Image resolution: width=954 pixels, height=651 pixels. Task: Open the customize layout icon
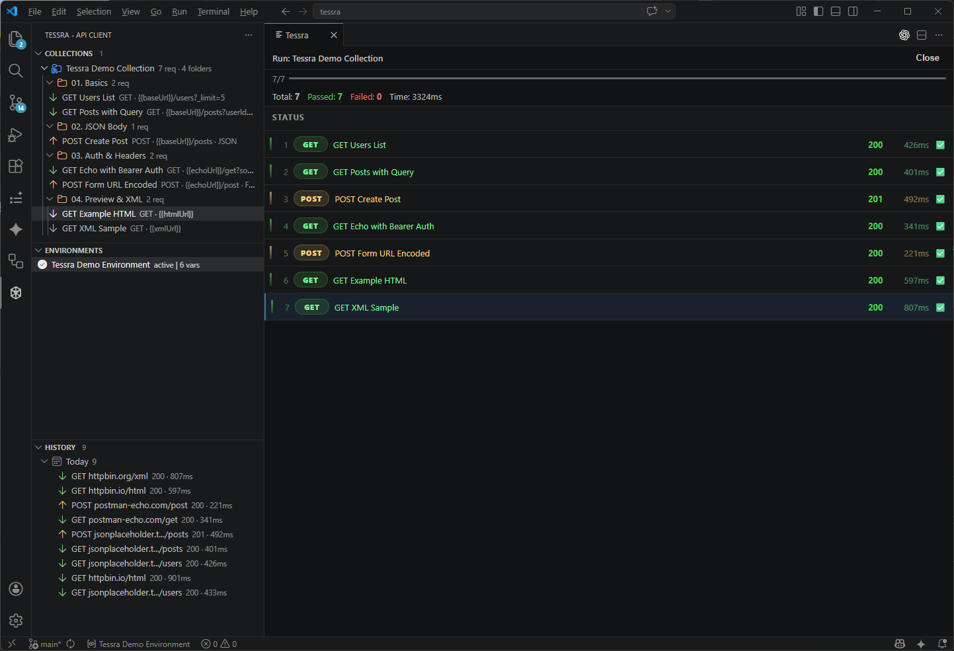point(801,11)
